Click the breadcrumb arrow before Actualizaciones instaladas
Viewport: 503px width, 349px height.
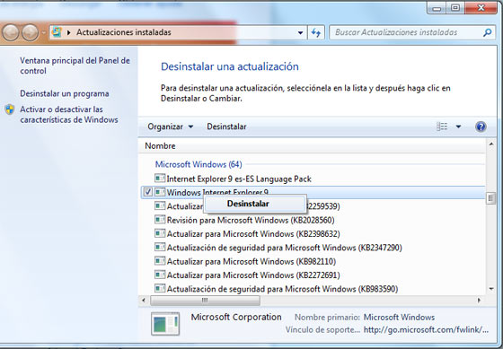coord(68,32)
